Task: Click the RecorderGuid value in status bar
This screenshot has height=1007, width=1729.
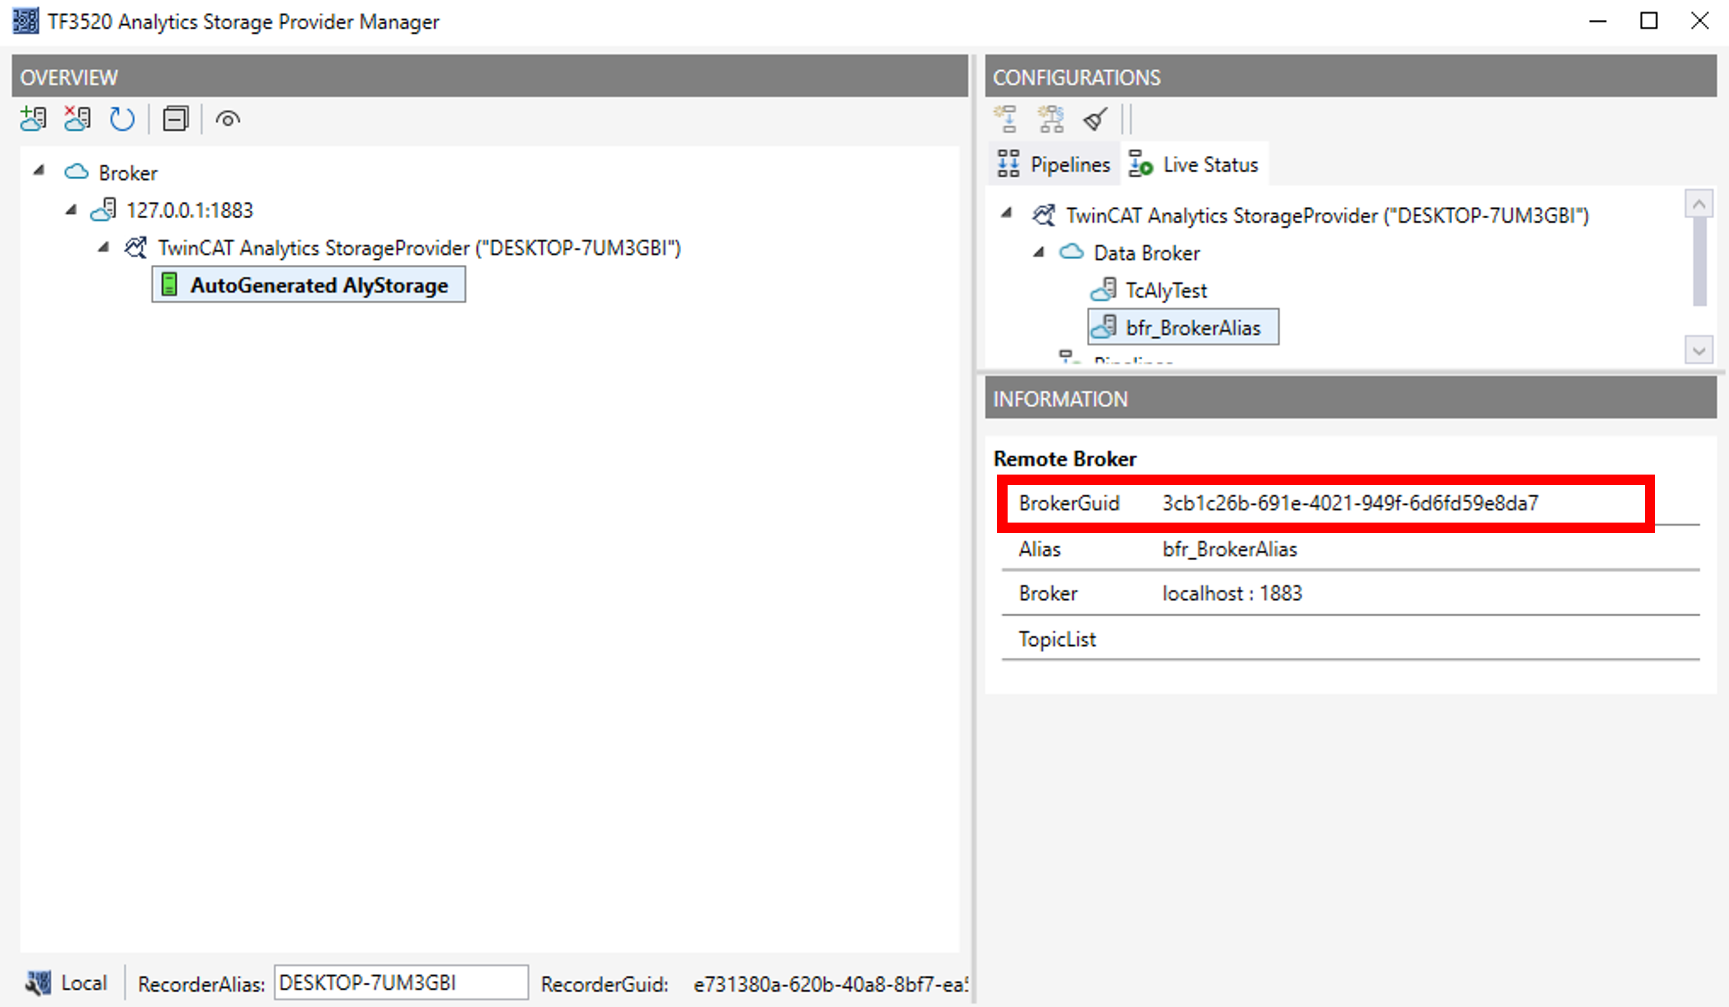Action: tap(830, 984)
